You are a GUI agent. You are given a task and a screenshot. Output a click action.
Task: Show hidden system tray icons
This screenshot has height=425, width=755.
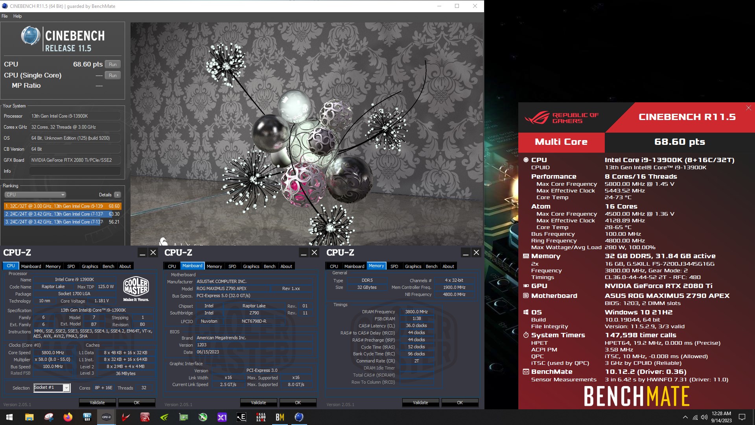click(x=685, y=417)
